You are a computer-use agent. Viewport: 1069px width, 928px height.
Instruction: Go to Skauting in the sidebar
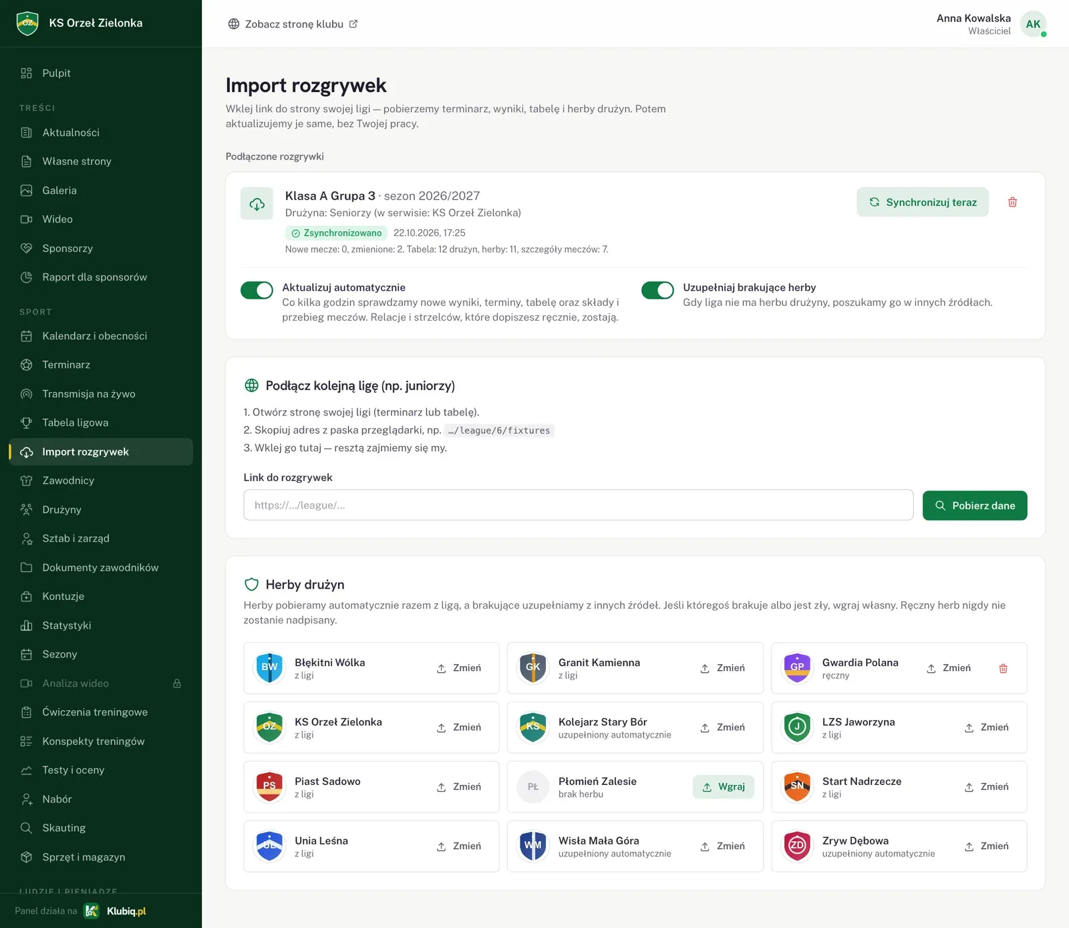pos(101,828)
